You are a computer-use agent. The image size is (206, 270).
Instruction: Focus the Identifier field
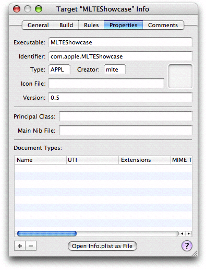pyautogui.click(x=120, y=56)
